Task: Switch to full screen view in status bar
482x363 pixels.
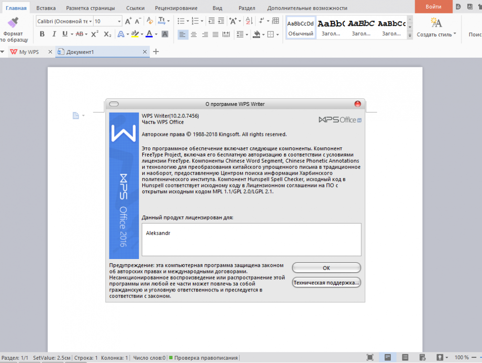Action: [370, 357]
